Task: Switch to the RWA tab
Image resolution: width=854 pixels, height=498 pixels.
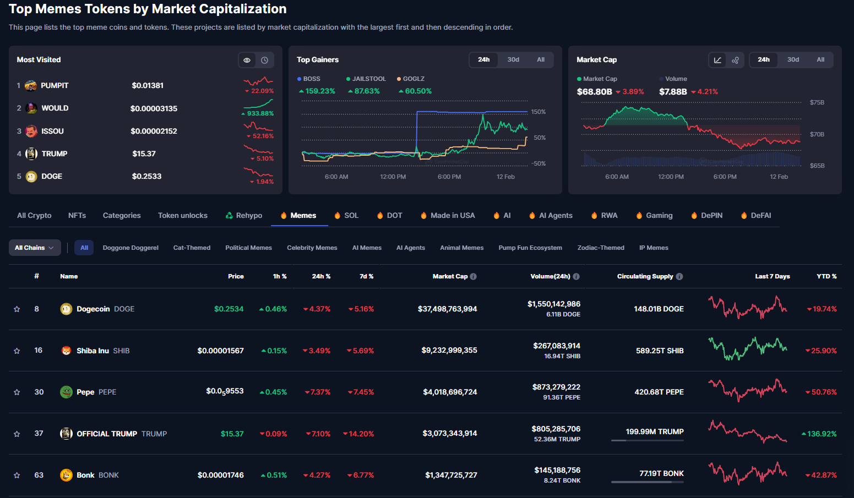Action: pyautogui.click(x=604, y=216)
